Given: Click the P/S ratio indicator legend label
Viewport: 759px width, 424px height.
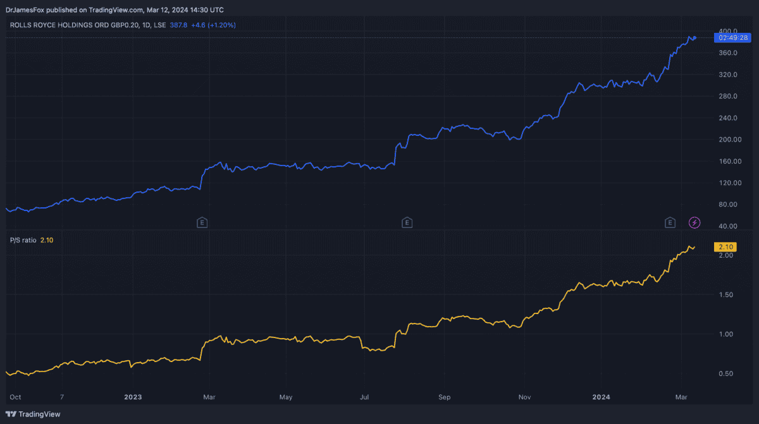Looking at the screenshot, I should [23, 240].
